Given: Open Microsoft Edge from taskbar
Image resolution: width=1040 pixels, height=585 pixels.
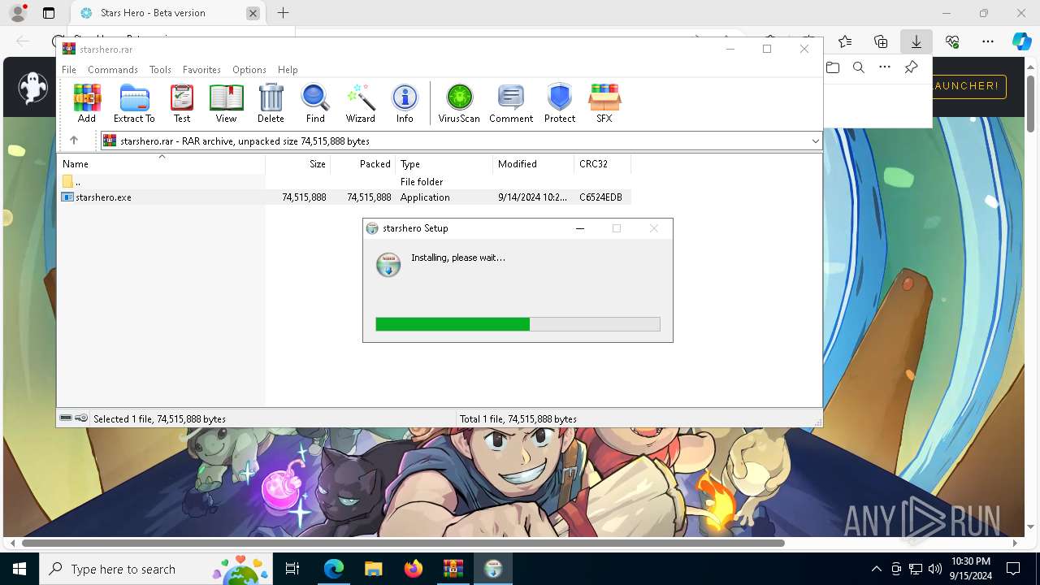Looking at the screenshot, I should point(334,569).
